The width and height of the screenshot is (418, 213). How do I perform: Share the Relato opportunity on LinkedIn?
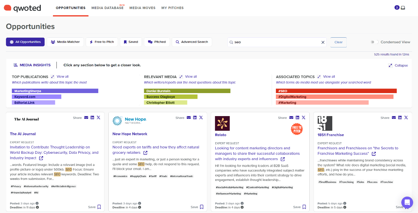point(297,118)
